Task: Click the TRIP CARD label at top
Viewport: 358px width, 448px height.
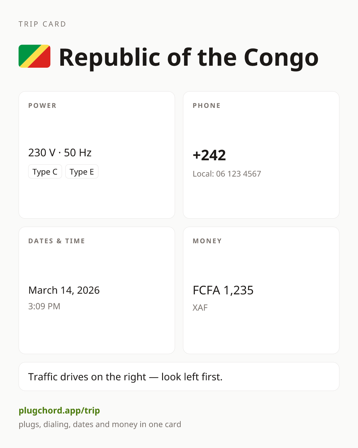Action: click(42, 24)
